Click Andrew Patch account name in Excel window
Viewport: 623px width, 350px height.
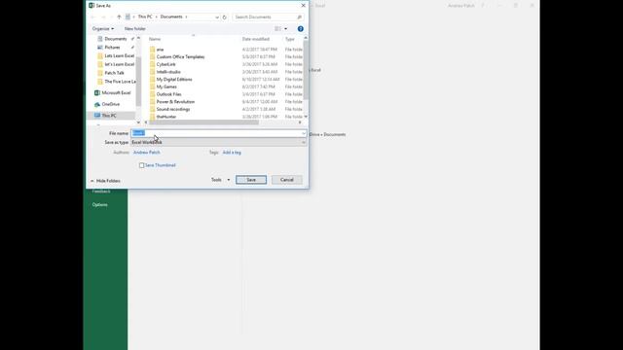[460, 6]
